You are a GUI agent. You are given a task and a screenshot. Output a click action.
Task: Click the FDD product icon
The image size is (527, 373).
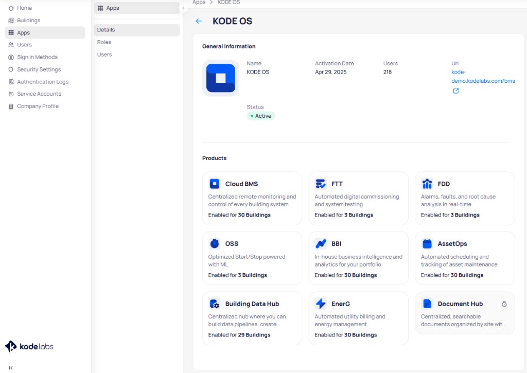[427, 184]
